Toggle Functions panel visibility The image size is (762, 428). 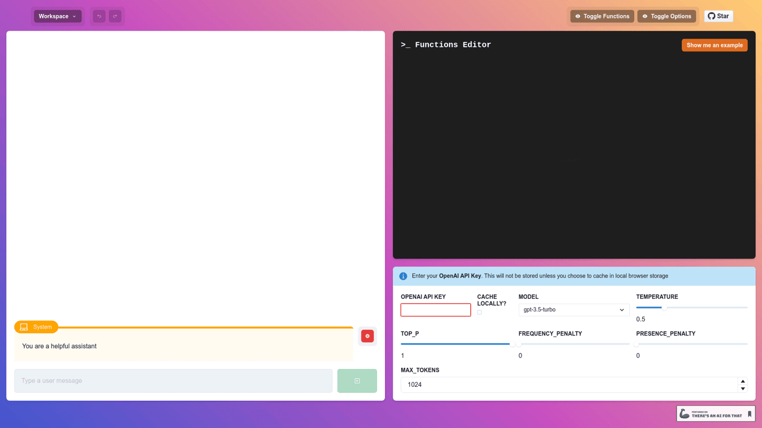point(602,16)
